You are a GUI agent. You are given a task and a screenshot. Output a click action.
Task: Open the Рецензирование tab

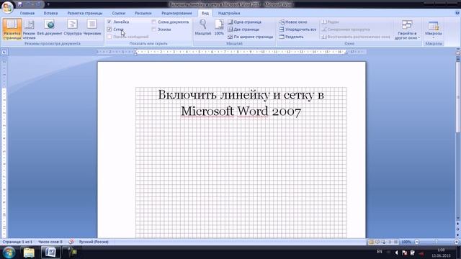[176, 13]
